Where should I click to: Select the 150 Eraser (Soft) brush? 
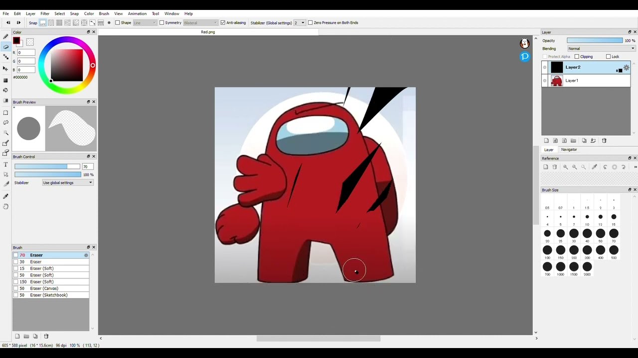tap(51, 282)
